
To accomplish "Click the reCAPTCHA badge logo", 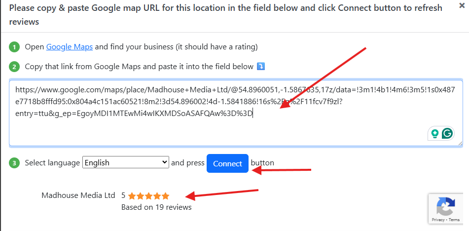I will (446, 206).
